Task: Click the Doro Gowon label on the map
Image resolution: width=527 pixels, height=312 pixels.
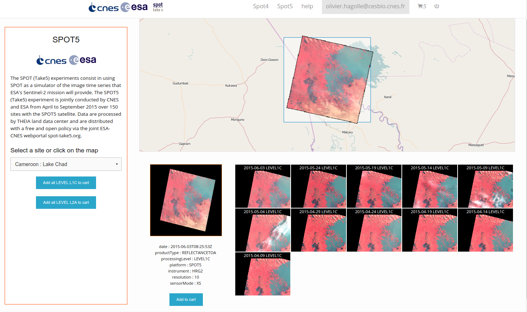Action: point(269,60)
